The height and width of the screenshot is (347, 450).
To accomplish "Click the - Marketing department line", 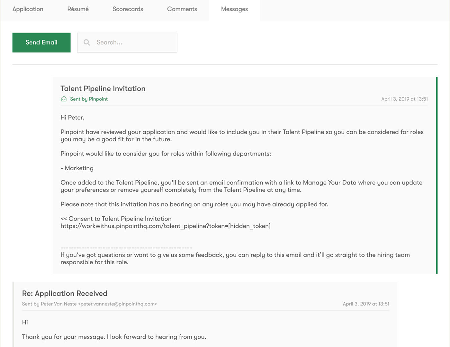I will 77,168.
